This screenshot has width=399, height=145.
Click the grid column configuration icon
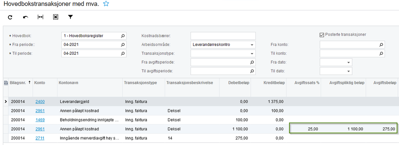[x=6, y=83]
